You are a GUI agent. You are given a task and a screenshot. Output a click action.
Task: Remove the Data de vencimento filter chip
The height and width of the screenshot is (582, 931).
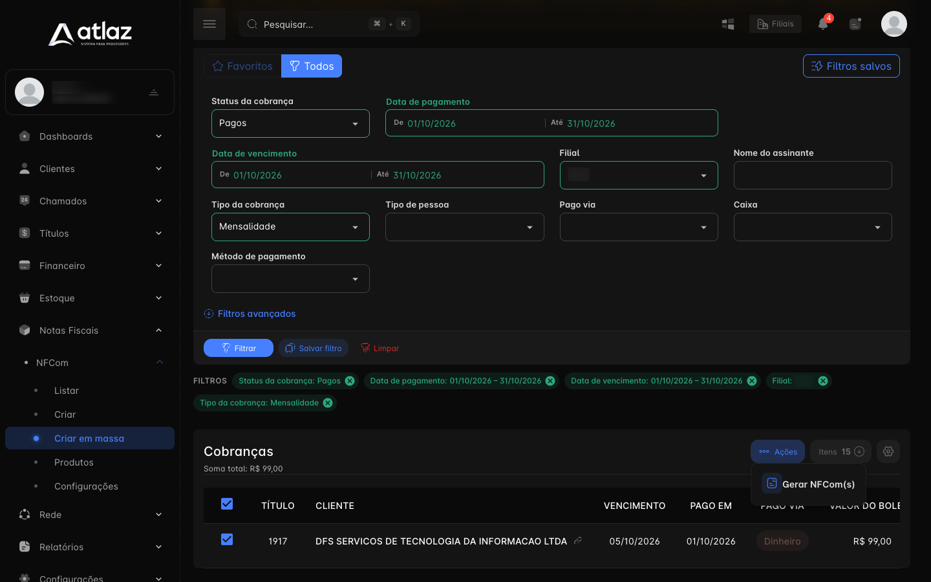pos(752,381)
